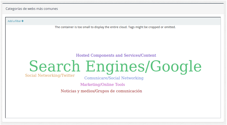Click the word Marketing in the magenta tag
The image size is (227, 125).
click(90, 85)
